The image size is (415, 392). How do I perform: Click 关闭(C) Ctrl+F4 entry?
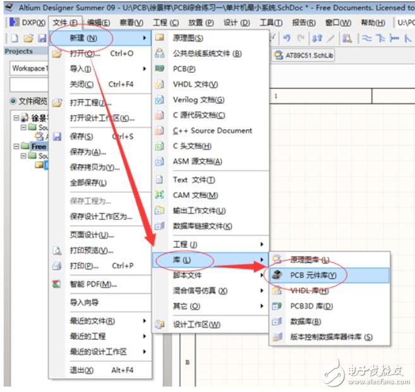tap(100, 84)
